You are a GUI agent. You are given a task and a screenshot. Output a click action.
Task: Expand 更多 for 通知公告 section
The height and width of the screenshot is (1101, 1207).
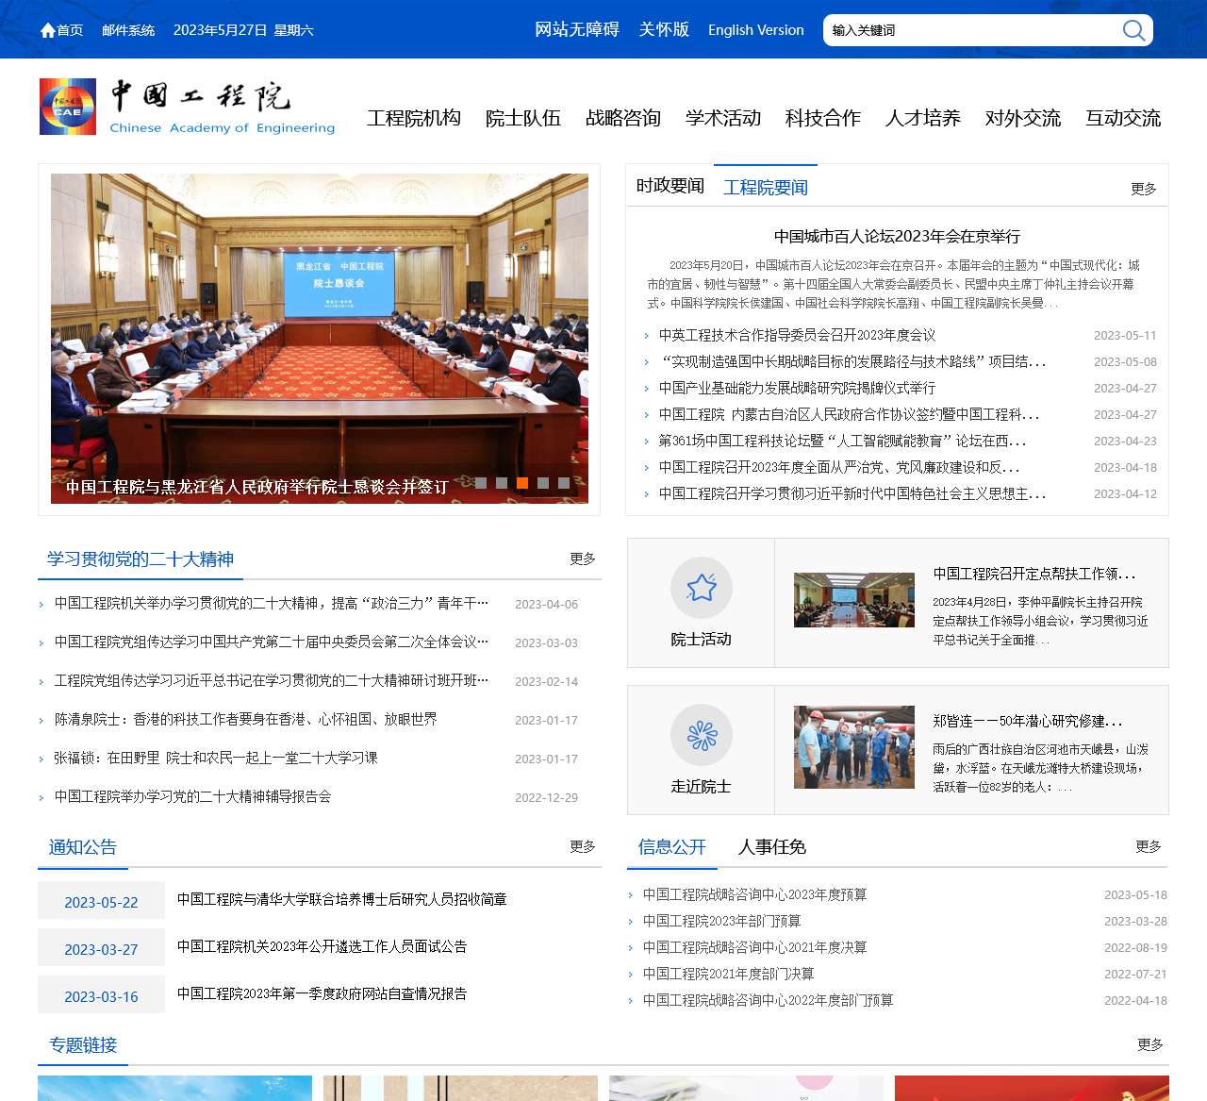582,846
